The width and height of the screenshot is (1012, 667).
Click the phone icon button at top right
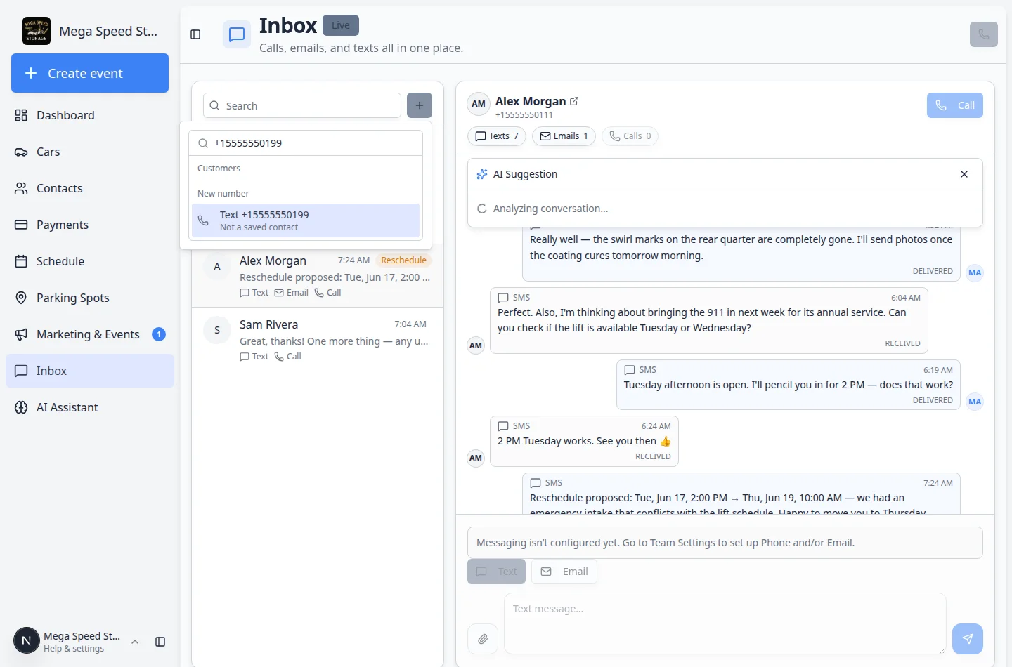point(984,34)
